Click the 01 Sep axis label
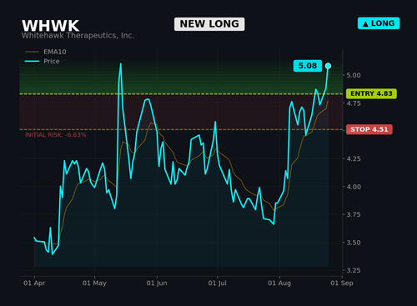This screenshot has width=417, height=306. point(342,283)
